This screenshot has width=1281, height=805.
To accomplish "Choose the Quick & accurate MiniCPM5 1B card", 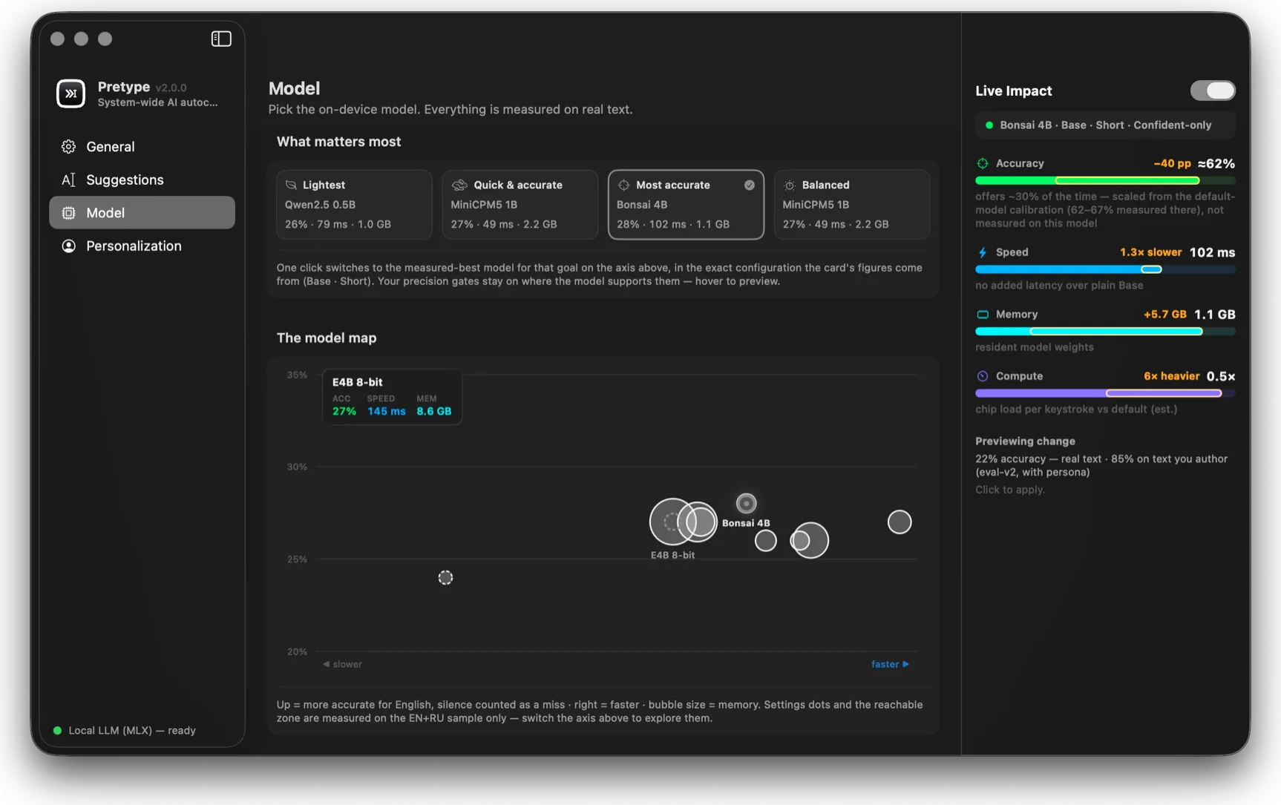I will (520, 205).
